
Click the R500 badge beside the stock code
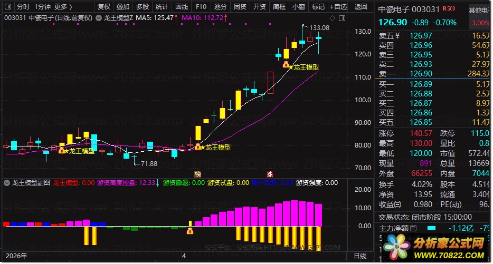click(449, 9)
